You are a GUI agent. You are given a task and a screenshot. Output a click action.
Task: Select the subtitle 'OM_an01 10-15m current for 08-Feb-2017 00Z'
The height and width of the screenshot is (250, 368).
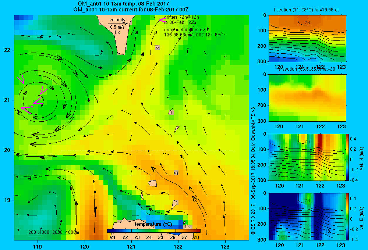131,10
